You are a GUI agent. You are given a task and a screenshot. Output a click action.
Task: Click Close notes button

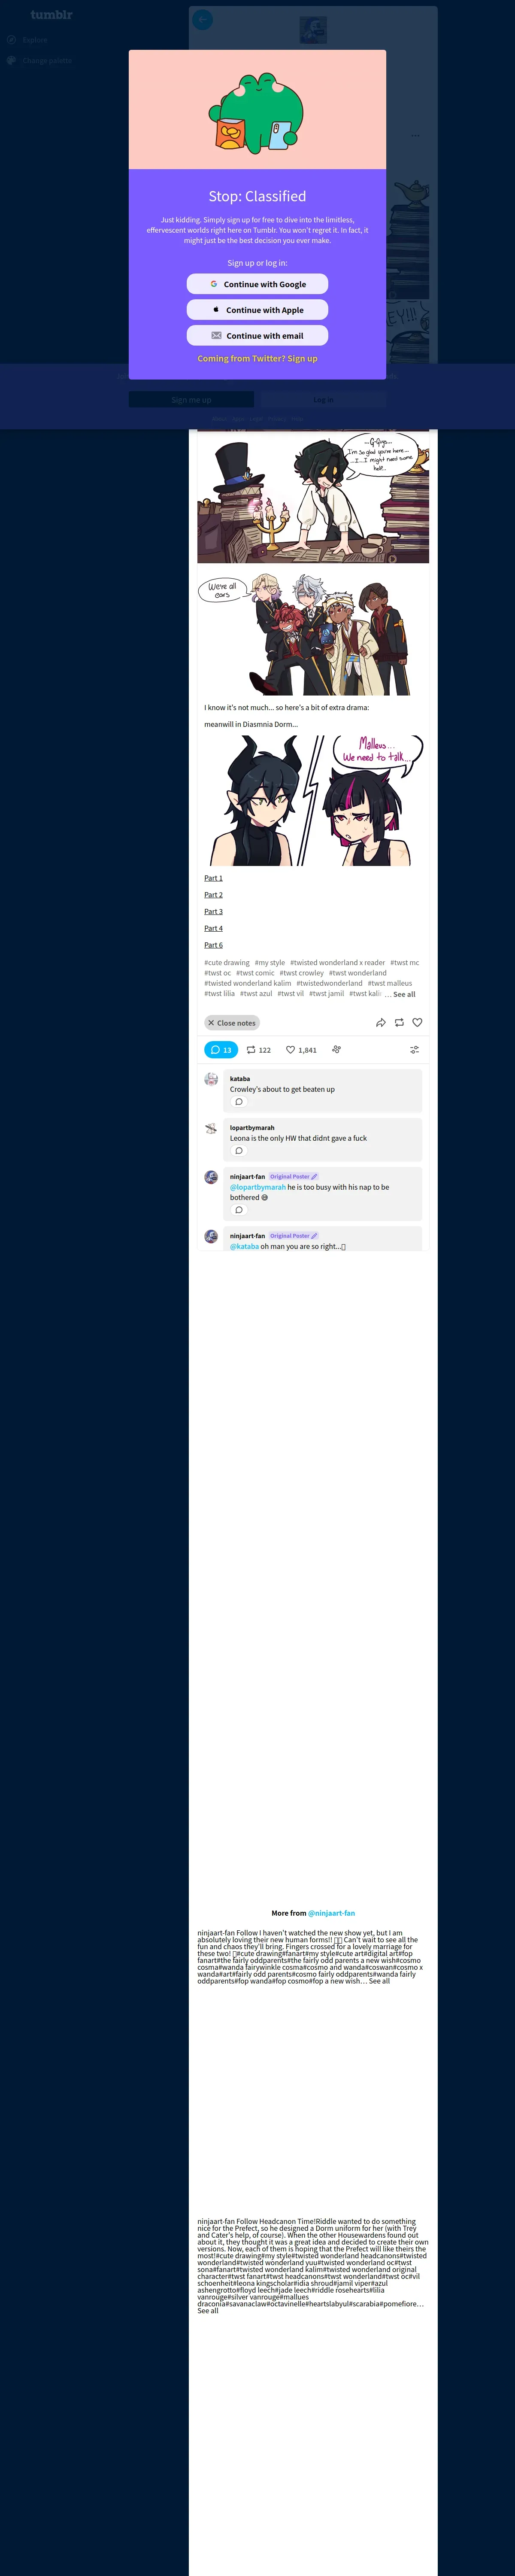click(x=232, y=1023)
